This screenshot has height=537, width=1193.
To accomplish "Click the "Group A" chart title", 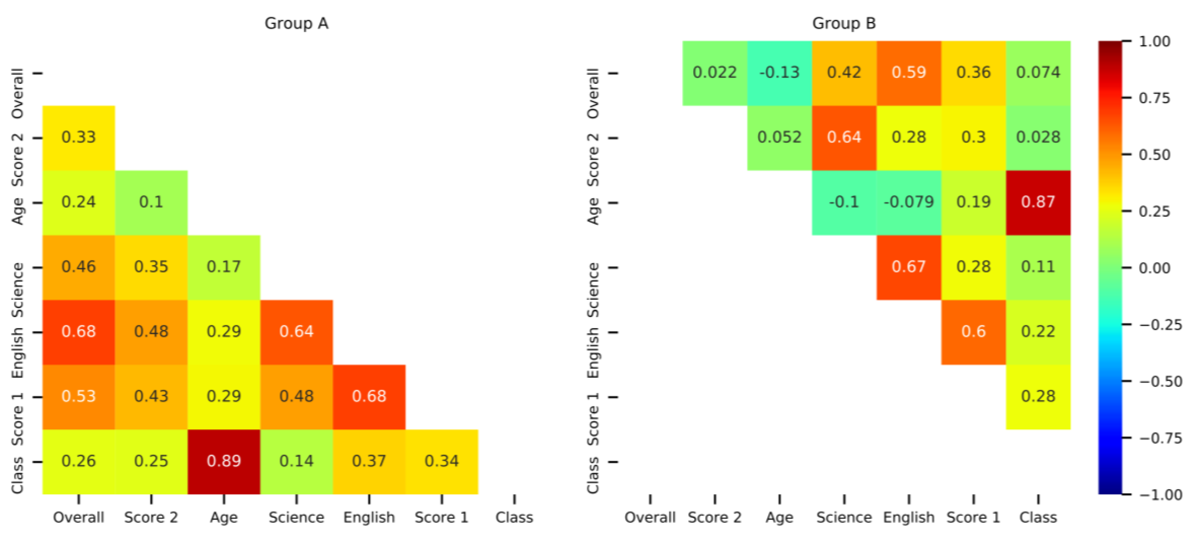I will [x=296, y=23].
